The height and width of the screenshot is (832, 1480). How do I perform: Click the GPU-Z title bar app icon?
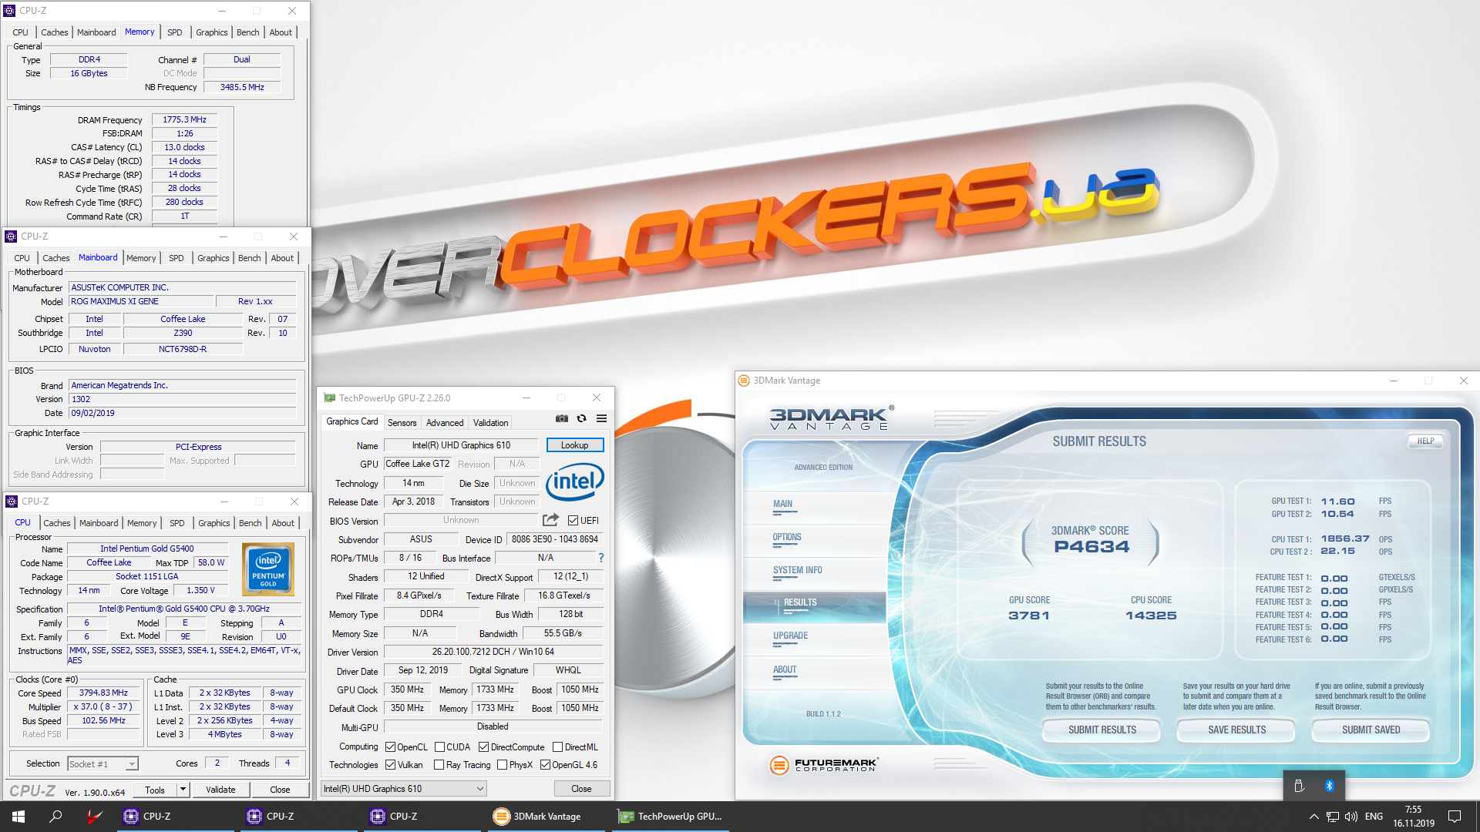coord(330,398)
